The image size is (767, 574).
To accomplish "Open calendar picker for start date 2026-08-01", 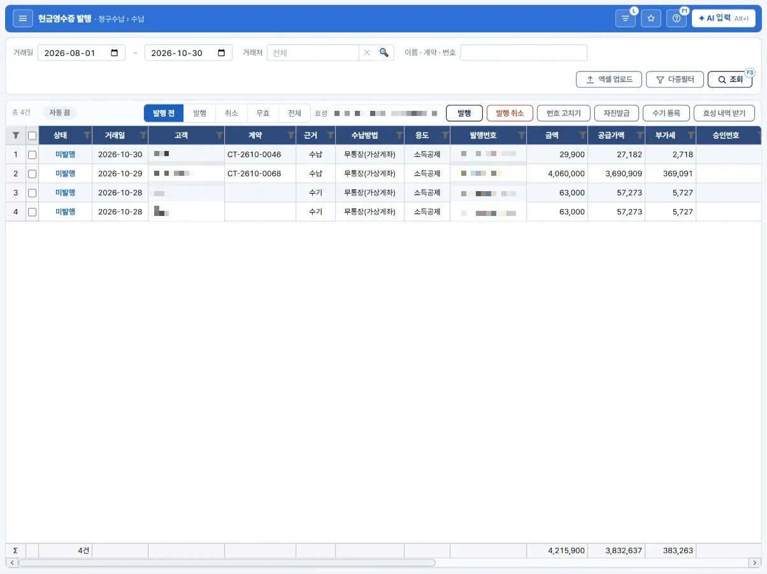I will pos(115,53).
